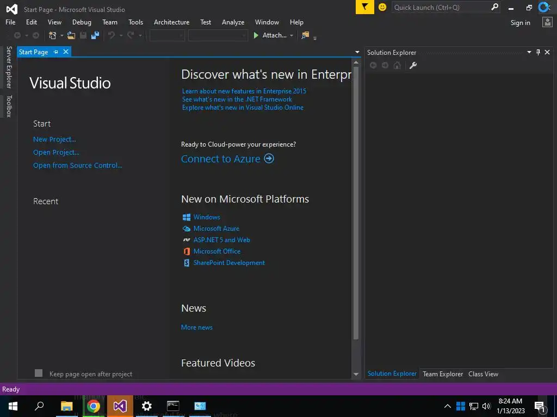Click Solution Explorer Forward button
The width and height of the screenshot is (557, 417).
(x=385, y=65)
